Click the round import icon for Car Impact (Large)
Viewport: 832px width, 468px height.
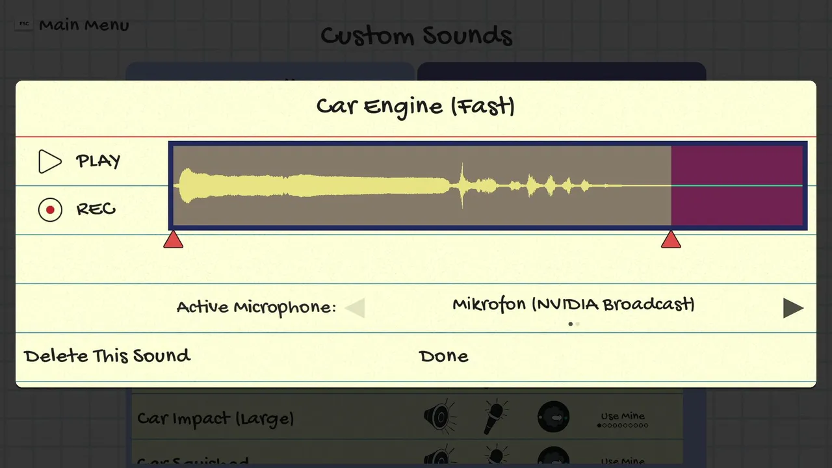pos(554,417)
